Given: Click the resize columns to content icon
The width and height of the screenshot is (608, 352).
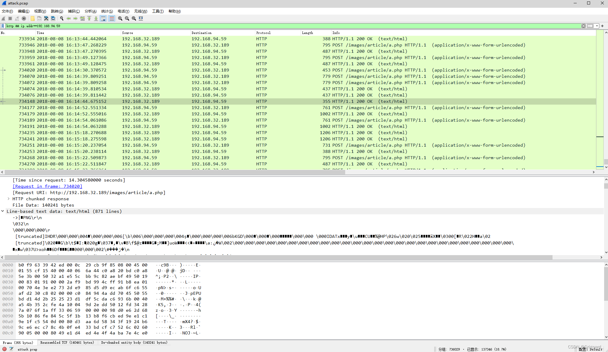Looking at the screenshot, I should tap(141, 18).
